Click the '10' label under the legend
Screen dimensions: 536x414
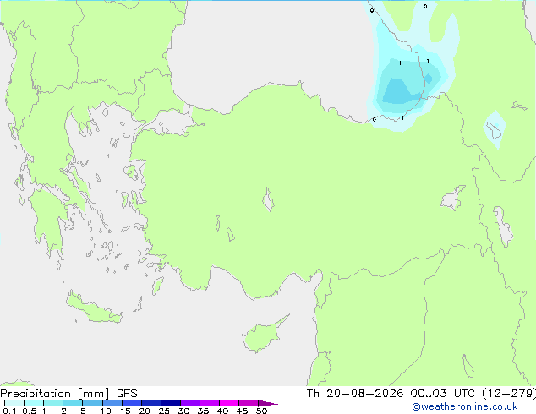click(x=106, y=411)
